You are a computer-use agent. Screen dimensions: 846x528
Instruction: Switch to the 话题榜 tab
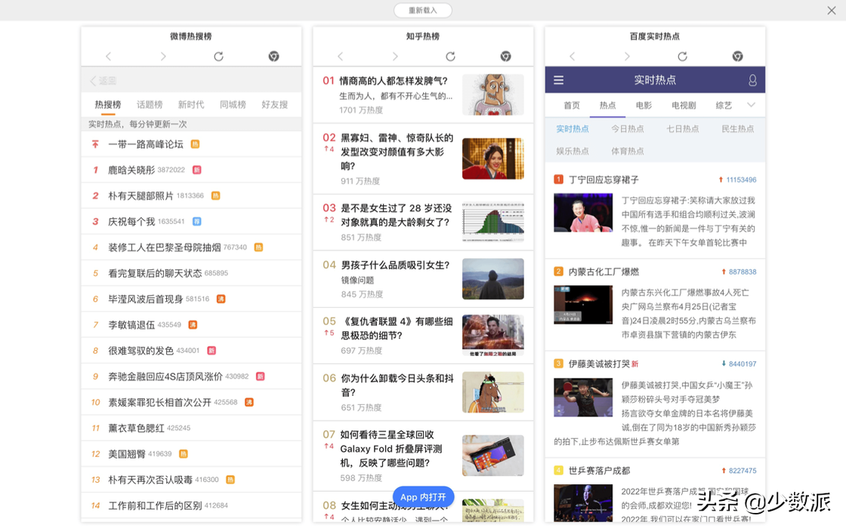click(150, 105)
